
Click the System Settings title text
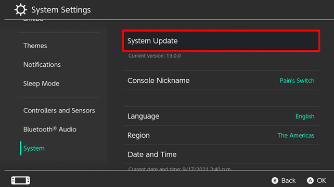tap(61, 10)
